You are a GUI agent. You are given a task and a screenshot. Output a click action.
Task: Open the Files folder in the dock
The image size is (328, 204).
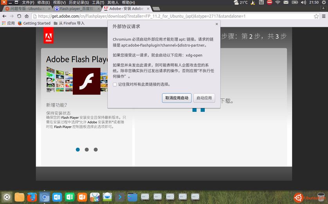20,197
